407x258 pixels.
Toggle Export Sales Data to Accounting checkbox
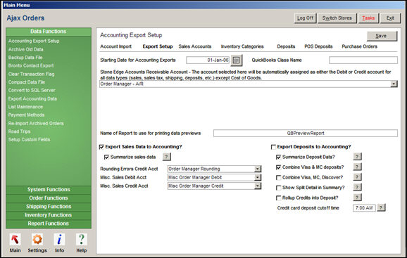(101, 147)
